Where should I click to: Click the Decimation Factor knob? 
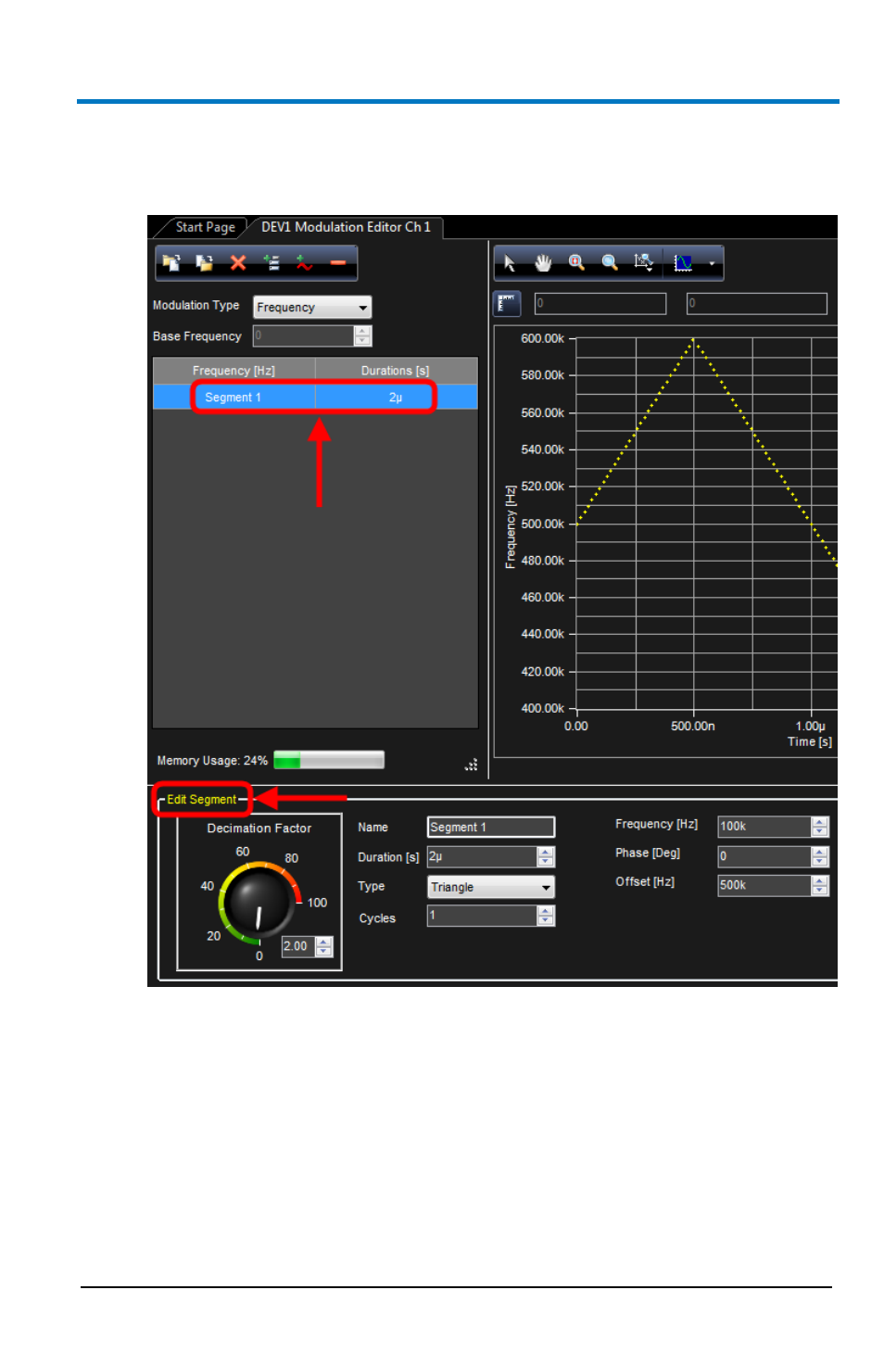click(259, 903)
